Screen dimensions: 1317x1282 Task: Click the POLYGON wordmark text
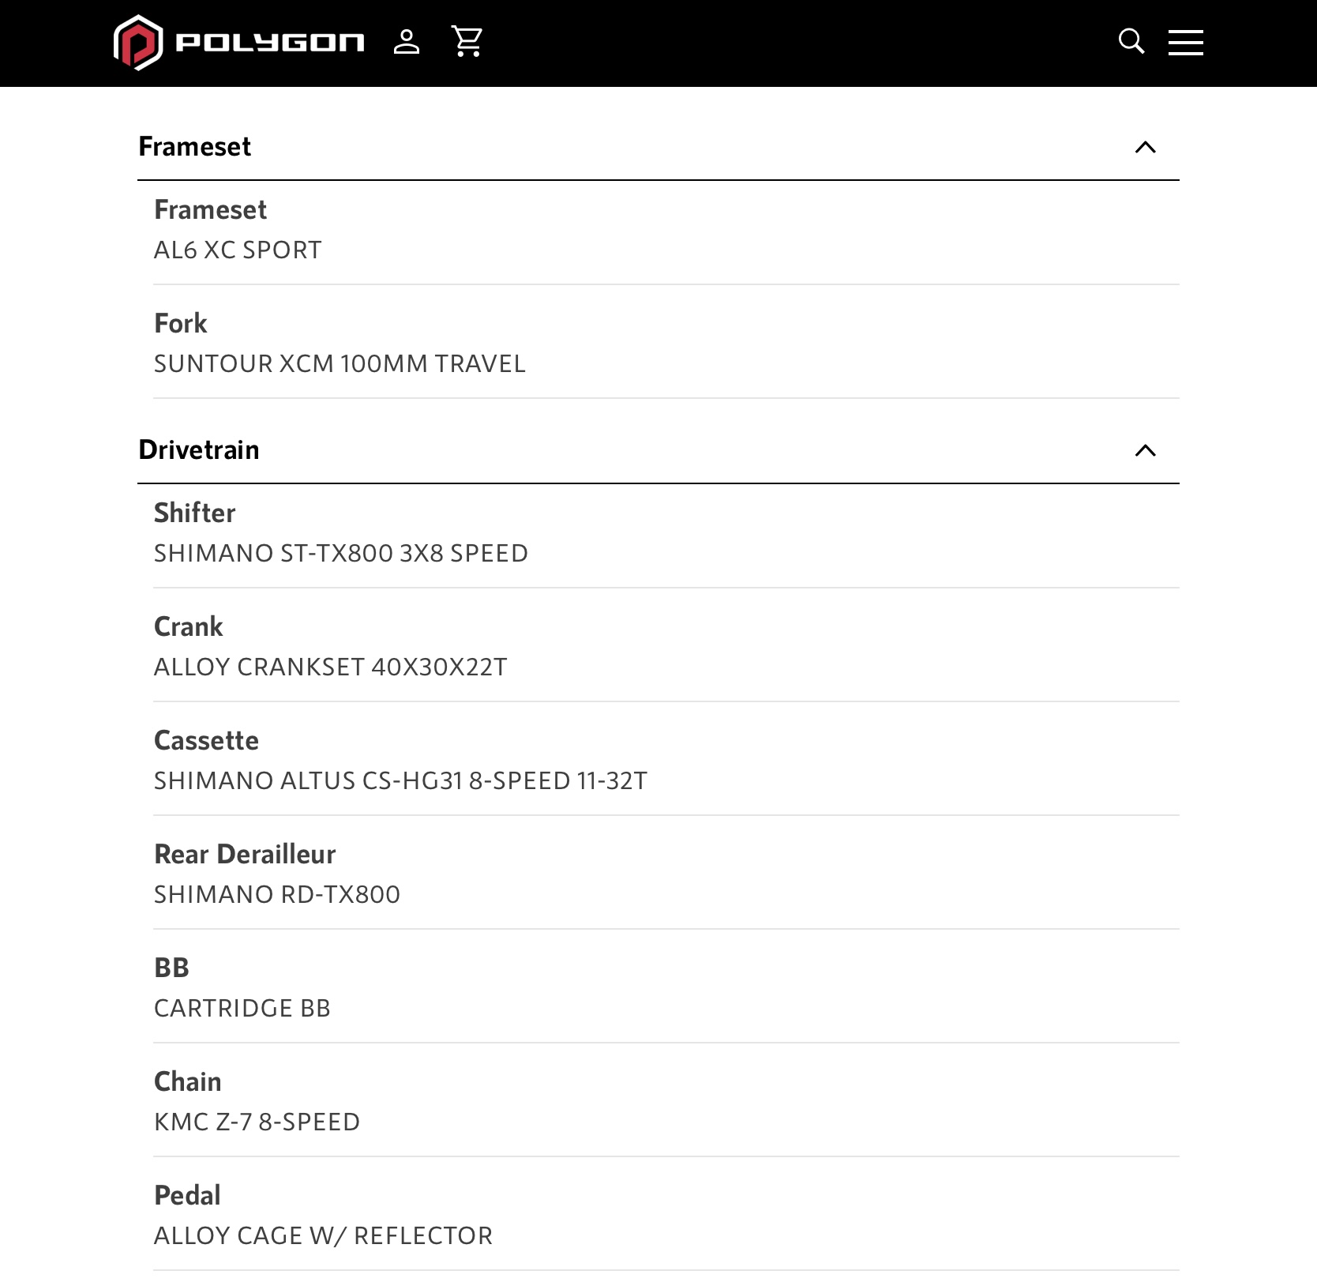[x=269, y=43]
